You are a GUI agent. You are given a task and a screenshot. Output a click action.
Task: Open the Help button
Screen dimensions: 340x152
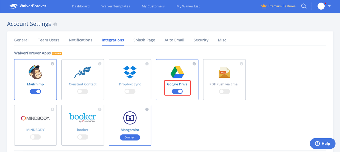click(x=323, y=144)
